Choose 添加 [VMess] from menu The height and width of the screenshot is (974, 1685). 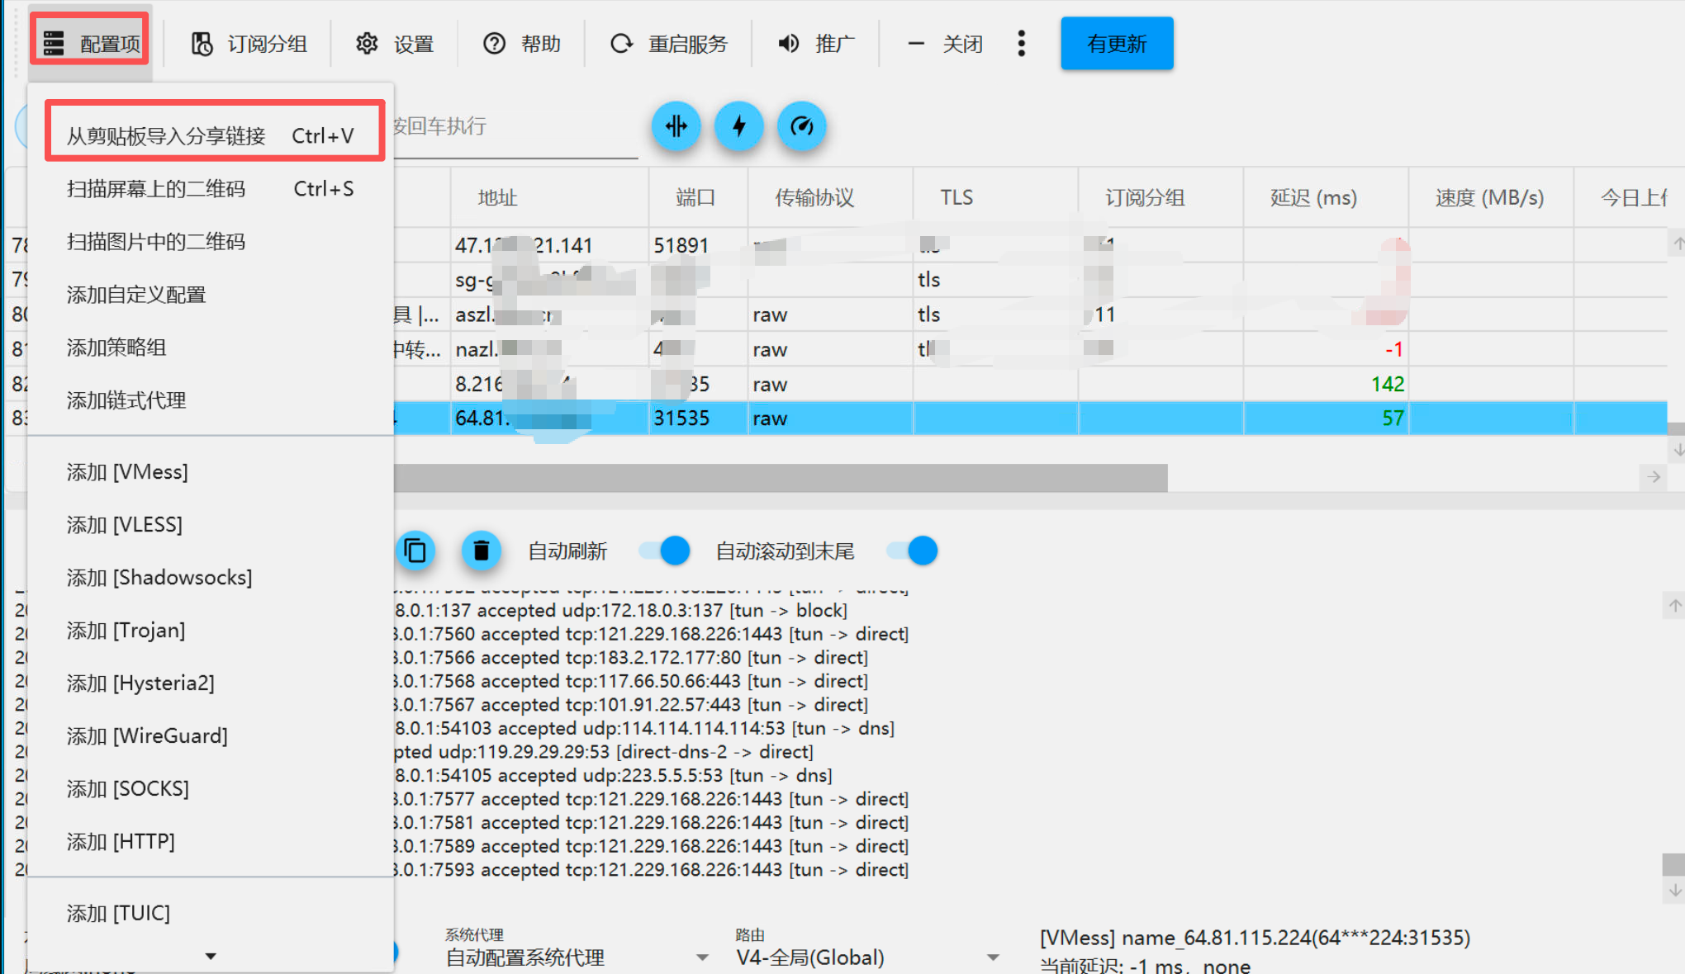pyautogui.click(x=211, y=472)
